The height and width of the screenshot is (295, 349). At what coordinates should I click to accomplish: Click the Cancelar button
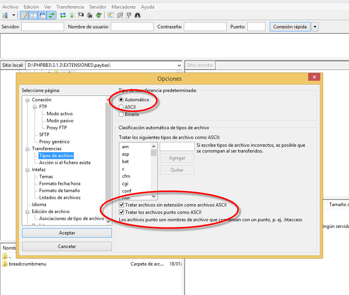pyautogui.click(x=67, y=246)
